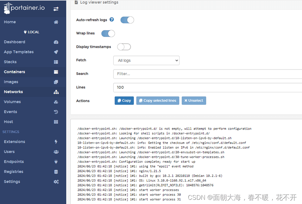Click the Home house icon
Image resolution: width=302 pixels, height=204 pixels.
point(56,22)
